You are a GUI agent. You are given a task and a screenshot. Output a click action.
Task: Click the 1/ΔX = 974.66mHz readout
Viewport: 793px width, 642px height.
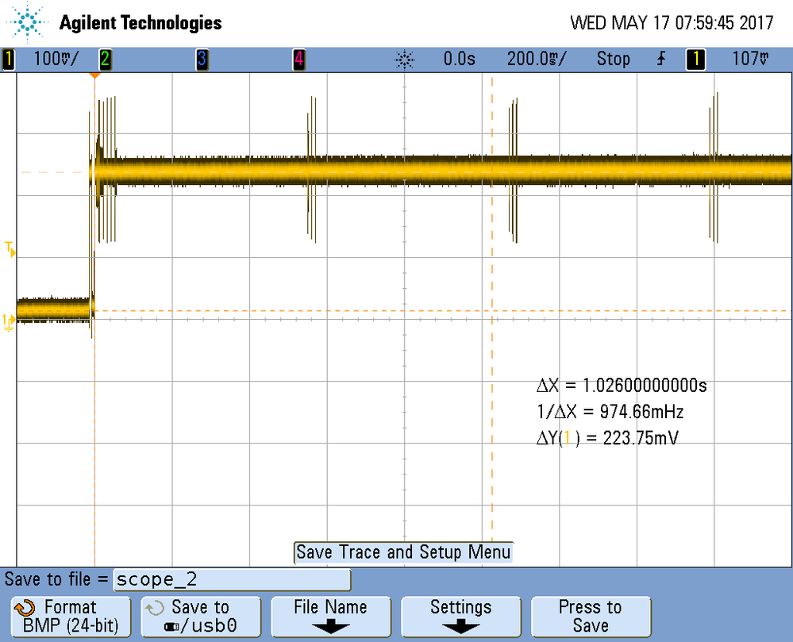[x=610, y=412]
